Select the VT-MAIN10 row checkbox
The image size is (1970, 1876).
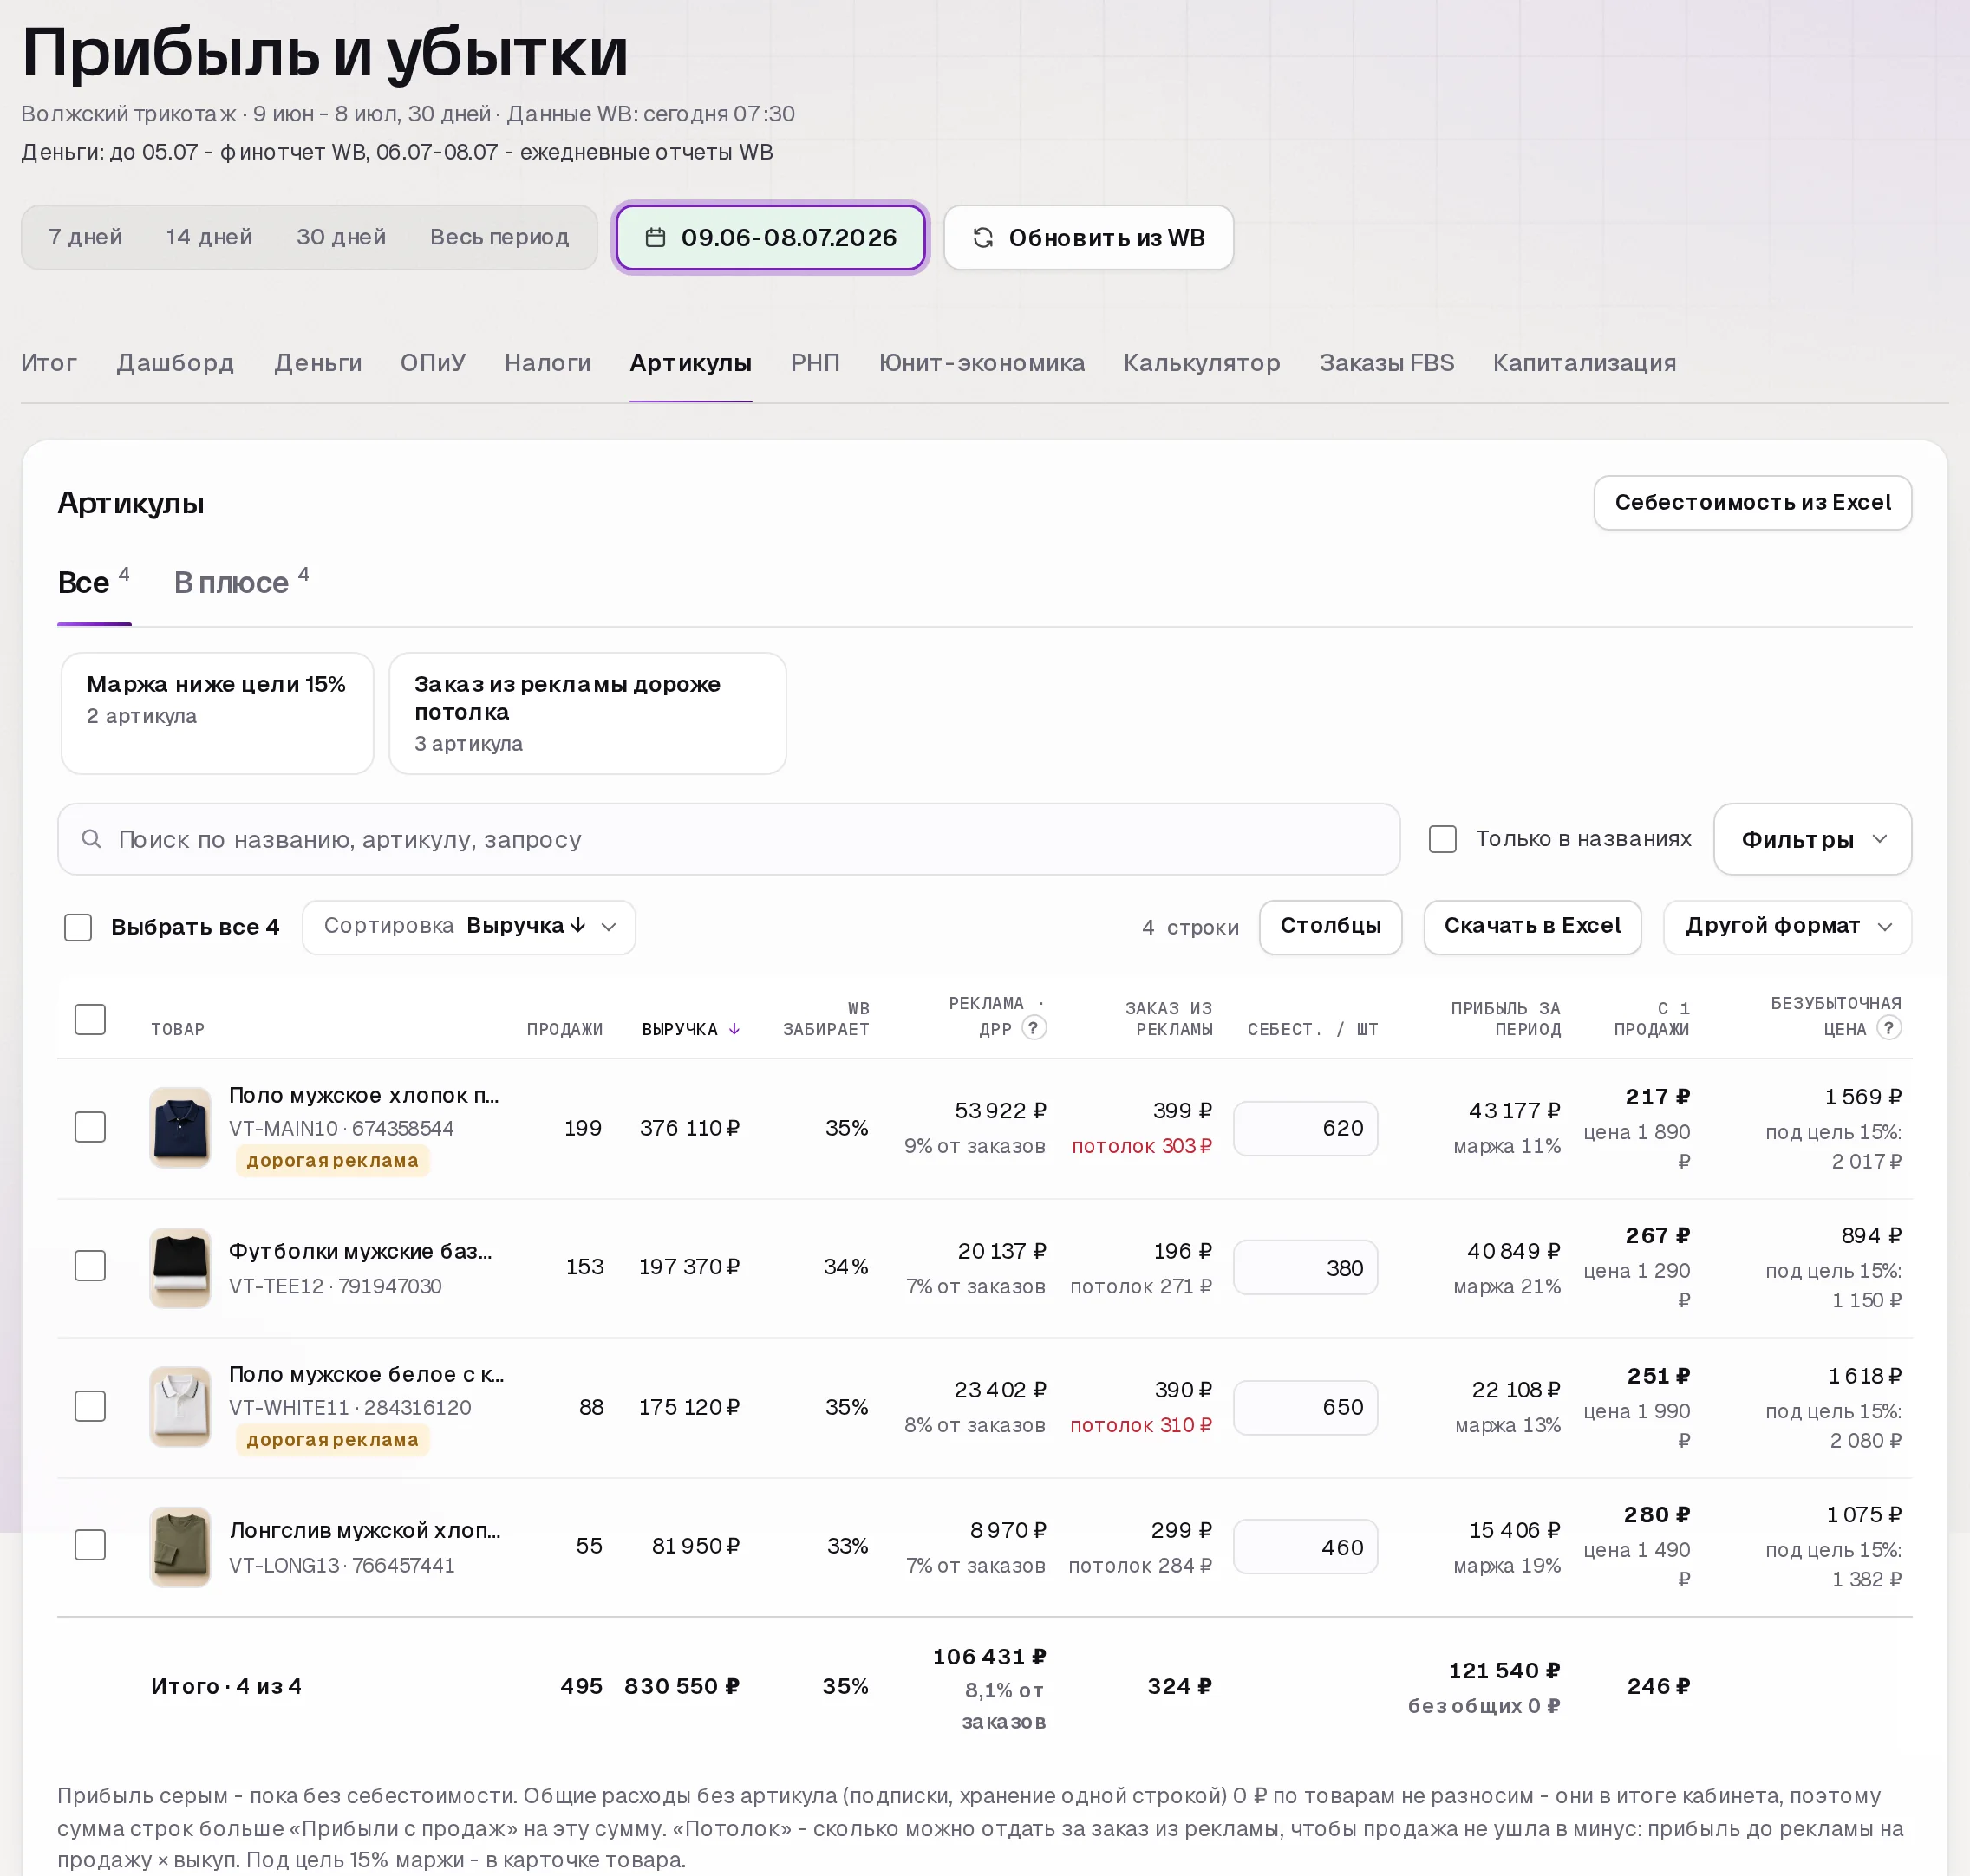coord(90,1127)
